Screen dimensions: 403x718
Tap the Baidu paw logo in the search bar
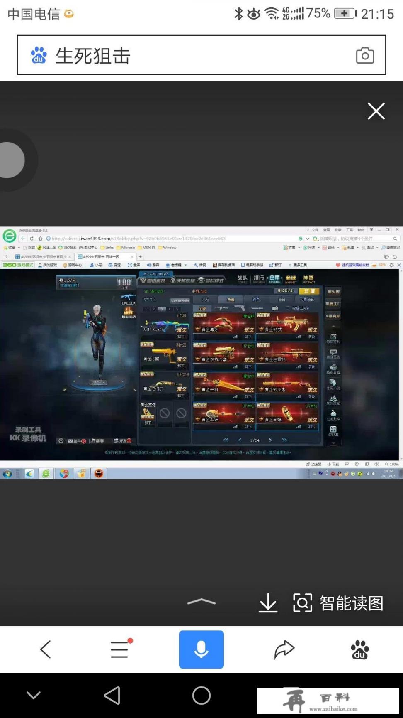[39, 55]
